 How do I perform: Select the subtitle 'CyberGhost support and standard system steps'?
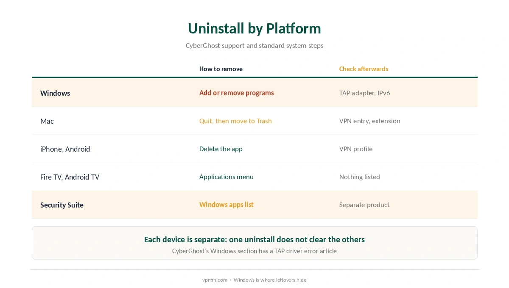click(x=255, y=46)
